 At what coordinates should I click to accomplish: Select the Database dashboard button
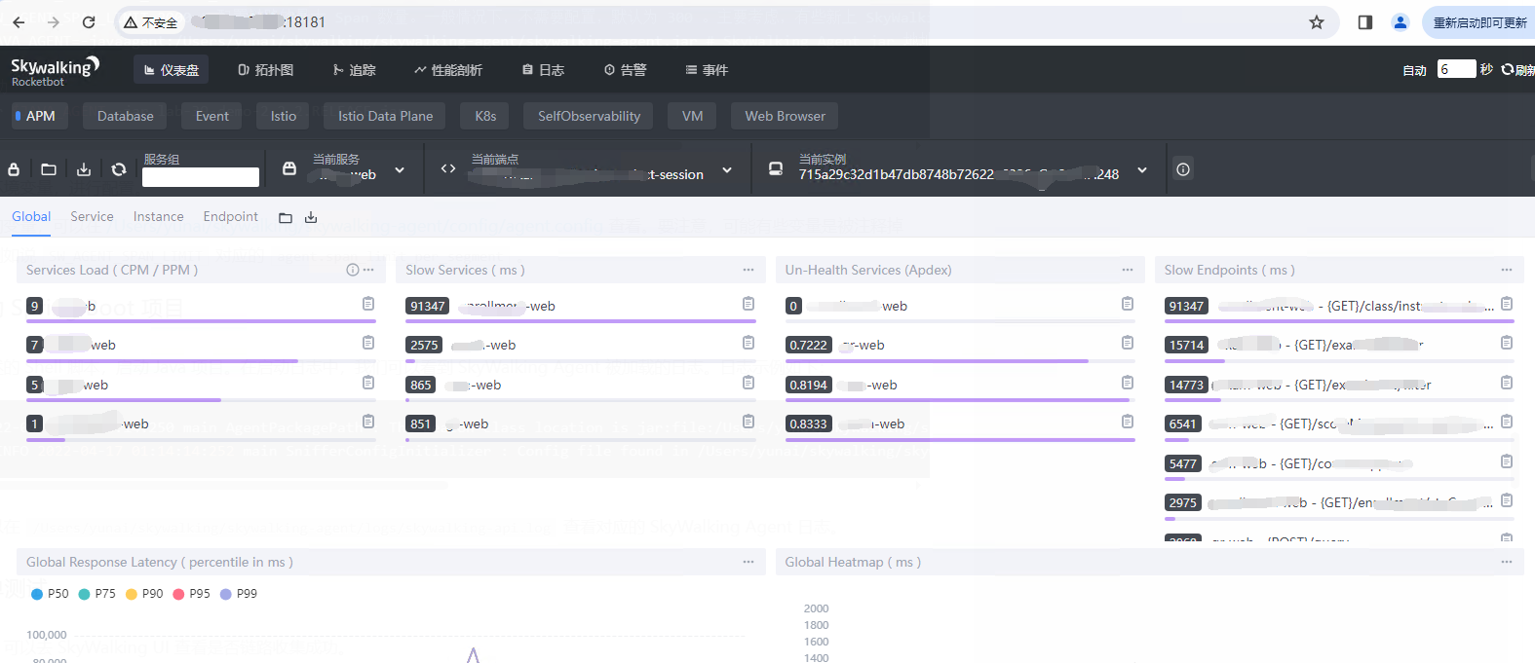point(125,116)
